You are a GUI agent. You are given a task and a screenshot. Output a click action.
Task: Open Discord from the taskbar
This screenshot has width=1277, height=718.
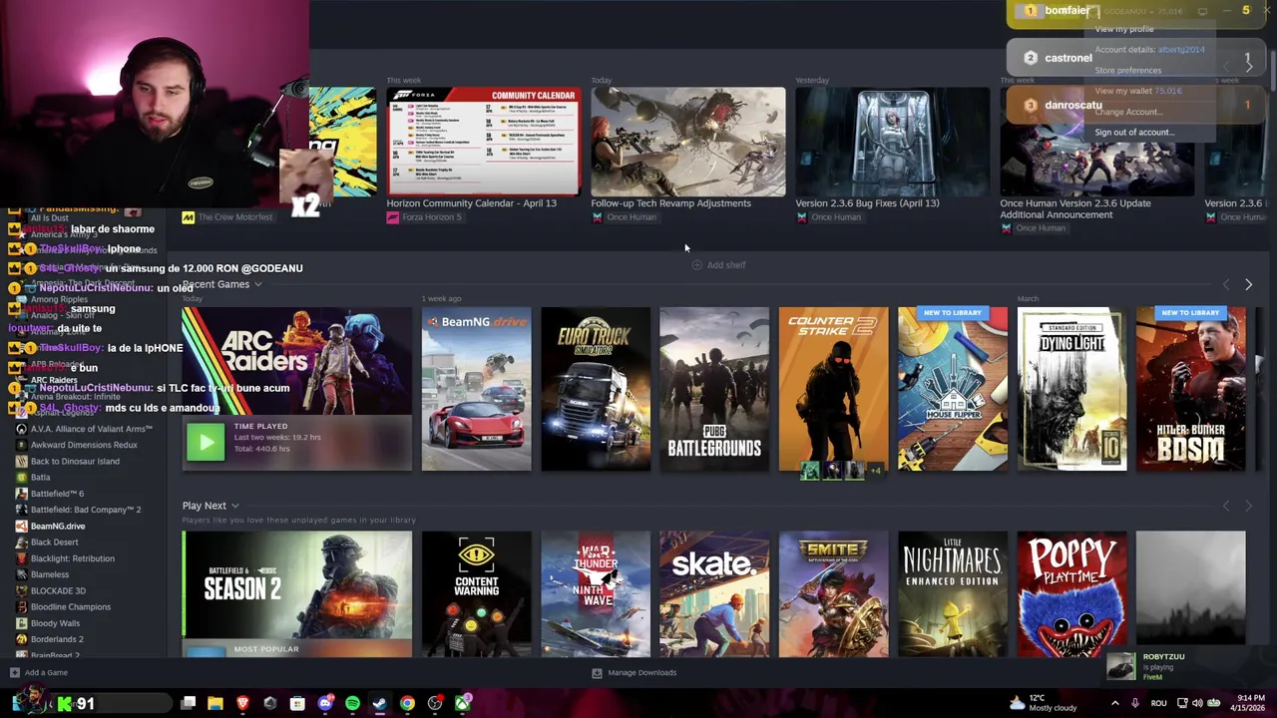(325, 704)
